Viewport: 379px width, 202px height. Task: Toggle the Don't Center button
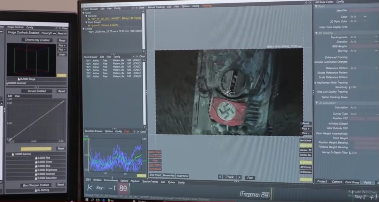click(306, 141)
